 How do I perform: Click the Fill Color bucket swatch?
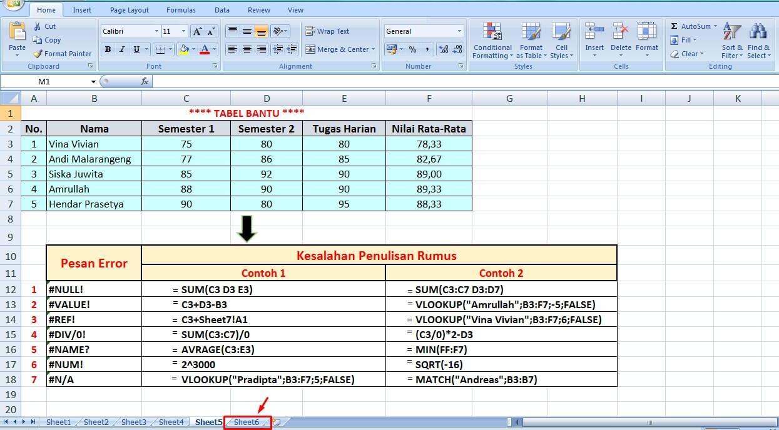pyautogui.click(x=183, y=49)
